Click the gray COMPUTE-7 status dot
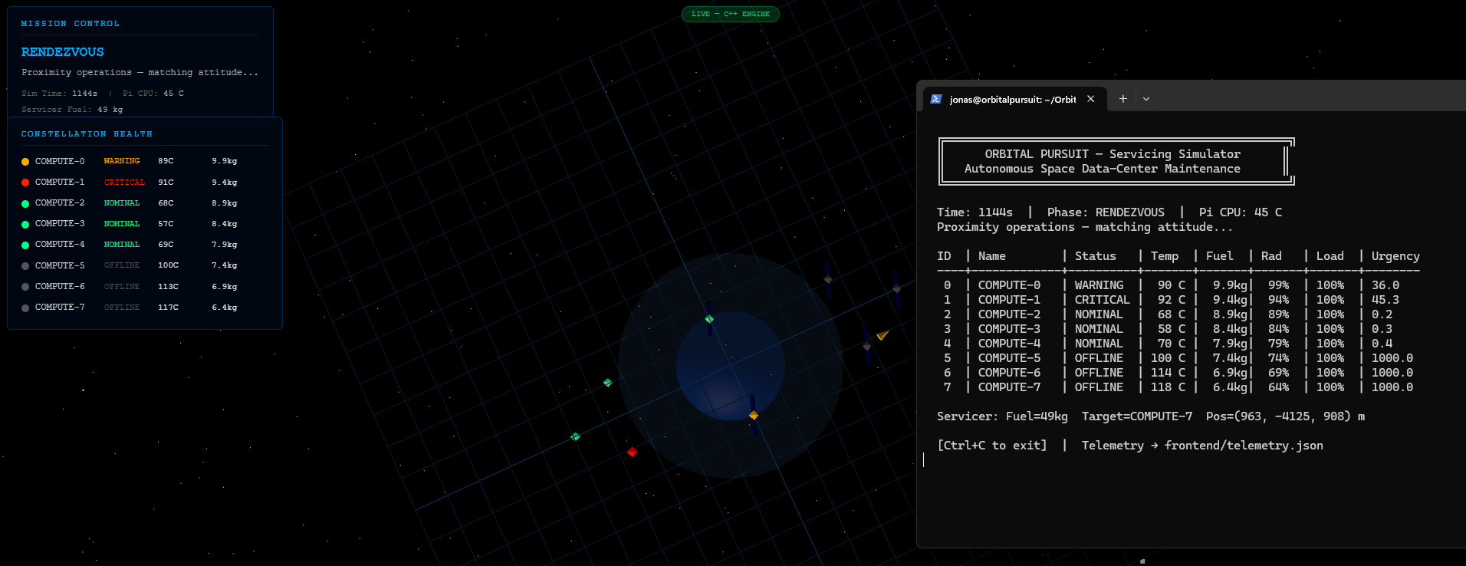Screen dimensions: 1466x566 point(25,308)
